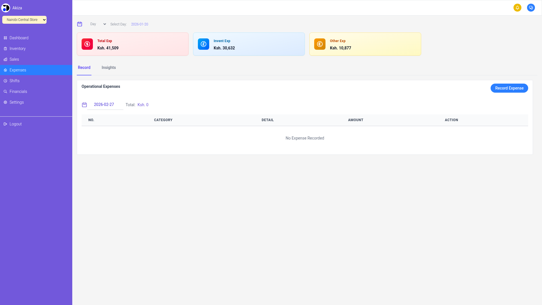Open the calendar beside date 2026-02-27
This screenshot has width=542, height=305.
click(84, 105)
